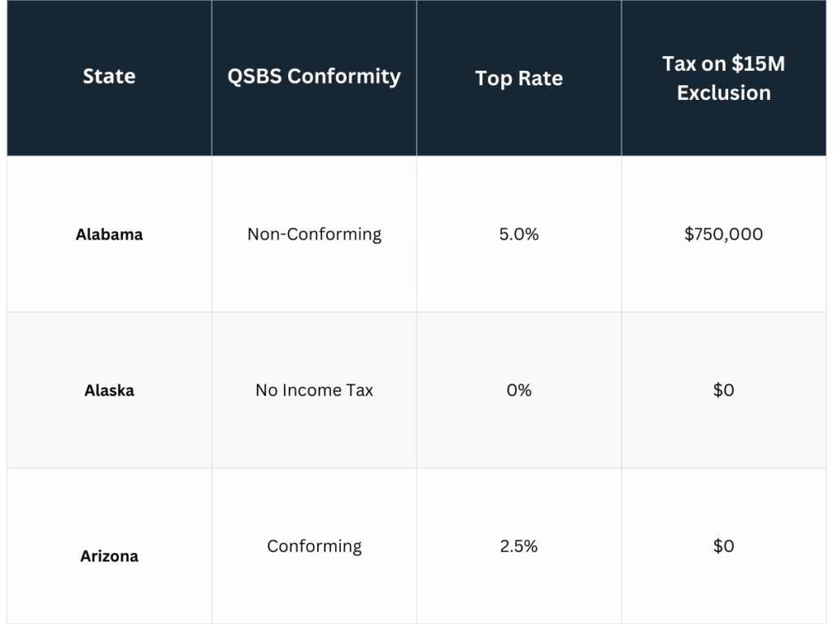
Task: Select the Alaska state cell
Action: point(109,390)
